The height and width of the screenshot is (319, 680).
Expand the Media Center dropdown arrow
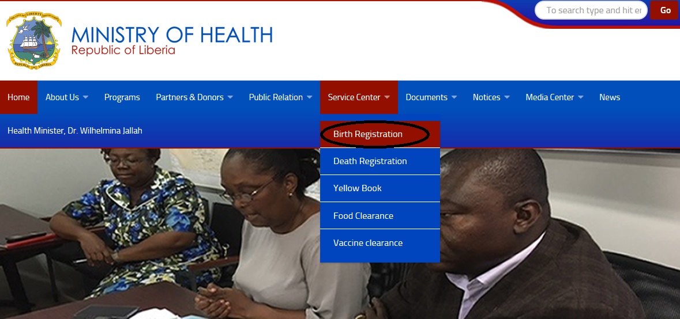[x=581, y=97]
